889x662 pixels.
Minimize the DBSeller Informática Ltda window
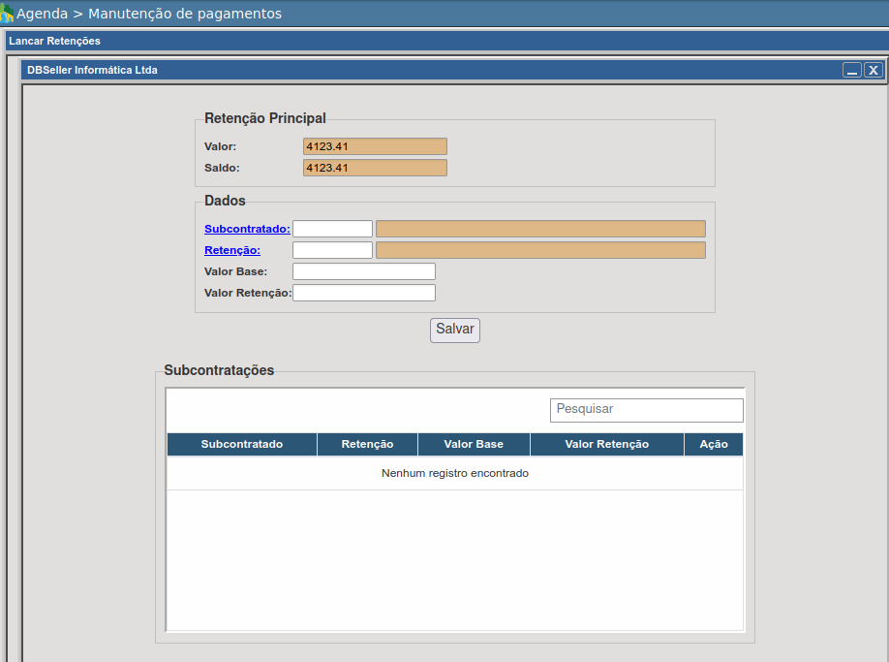click(x=851, y=70)
